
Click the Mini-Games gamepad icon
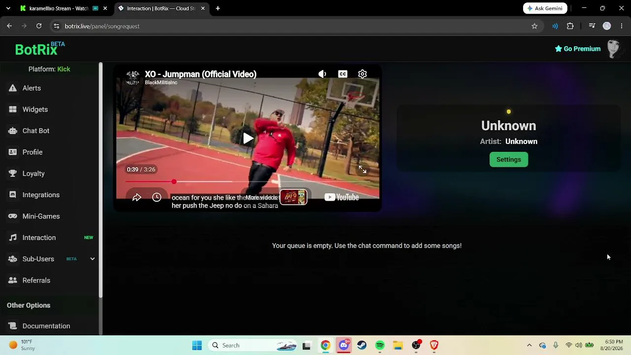pyautogui.click(x=13, y=216)
